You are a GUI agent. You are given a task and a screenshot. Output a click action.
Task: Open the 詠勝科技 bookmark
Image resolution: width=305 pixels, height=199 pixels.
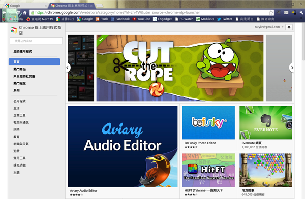[x=65, y=19]
